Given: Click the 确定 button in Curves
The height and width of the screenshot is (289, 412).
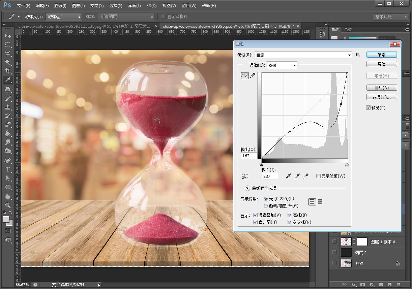Looking at the screenshot, I should click(x=381, y=55).
